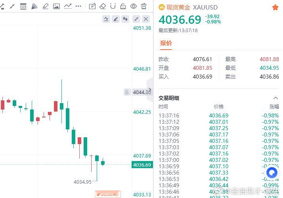Click the 最后更新 13:37:16 timestamp
The height and width of the screenshot is (198, 283).
178,30
